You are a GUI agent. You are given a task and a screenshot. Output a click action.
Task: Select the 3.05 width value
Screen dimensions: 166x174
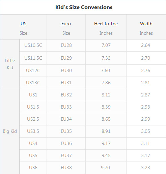tap(145, 131)
